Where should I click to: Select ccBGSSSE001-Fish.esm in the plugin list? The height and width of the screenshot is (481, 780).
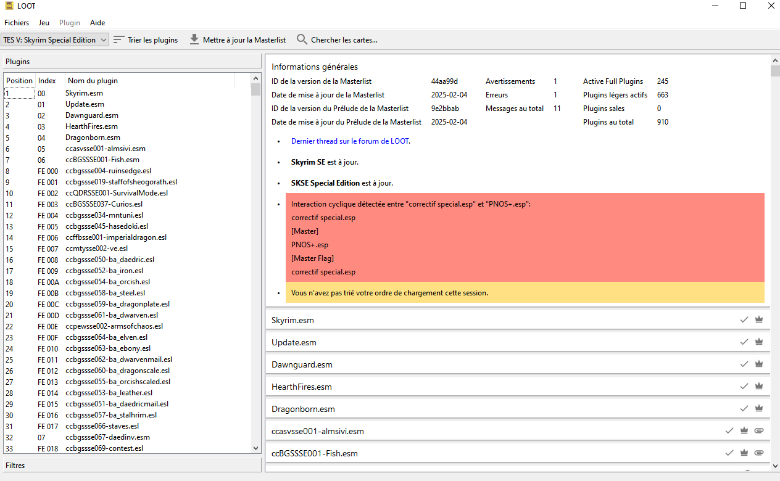click(128, 160)
